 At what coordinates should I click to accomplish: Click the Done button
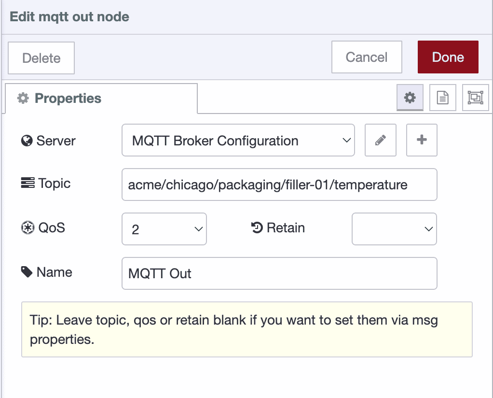448,57
